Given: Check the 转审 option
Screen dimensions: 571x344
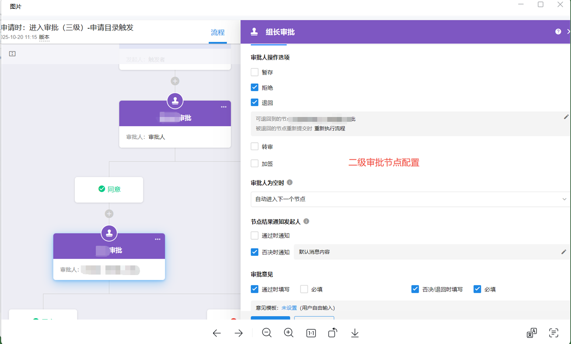Looking at the screenshot, I should pos(255,147).
